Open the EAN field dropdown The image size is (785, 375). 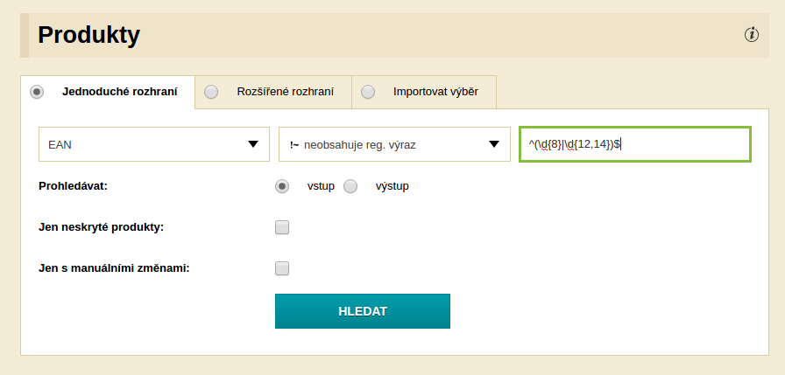point(154,144)
